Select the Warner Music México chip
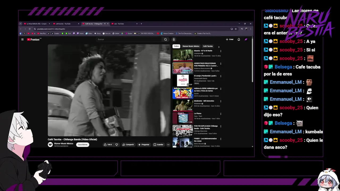The image size is (340, 191). [191, 46]
